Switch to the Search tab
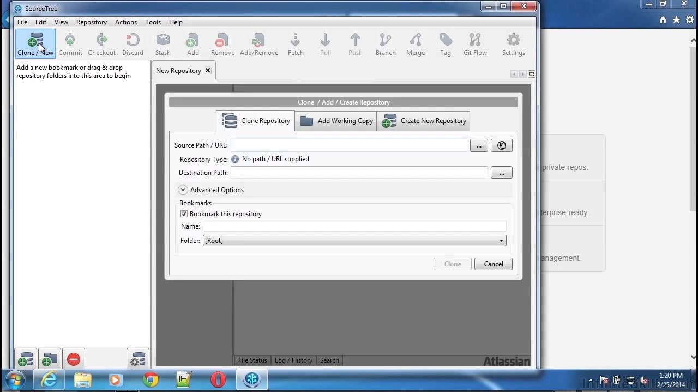The height and width of the screenshot is (392, 698). (x=329, y=360)
